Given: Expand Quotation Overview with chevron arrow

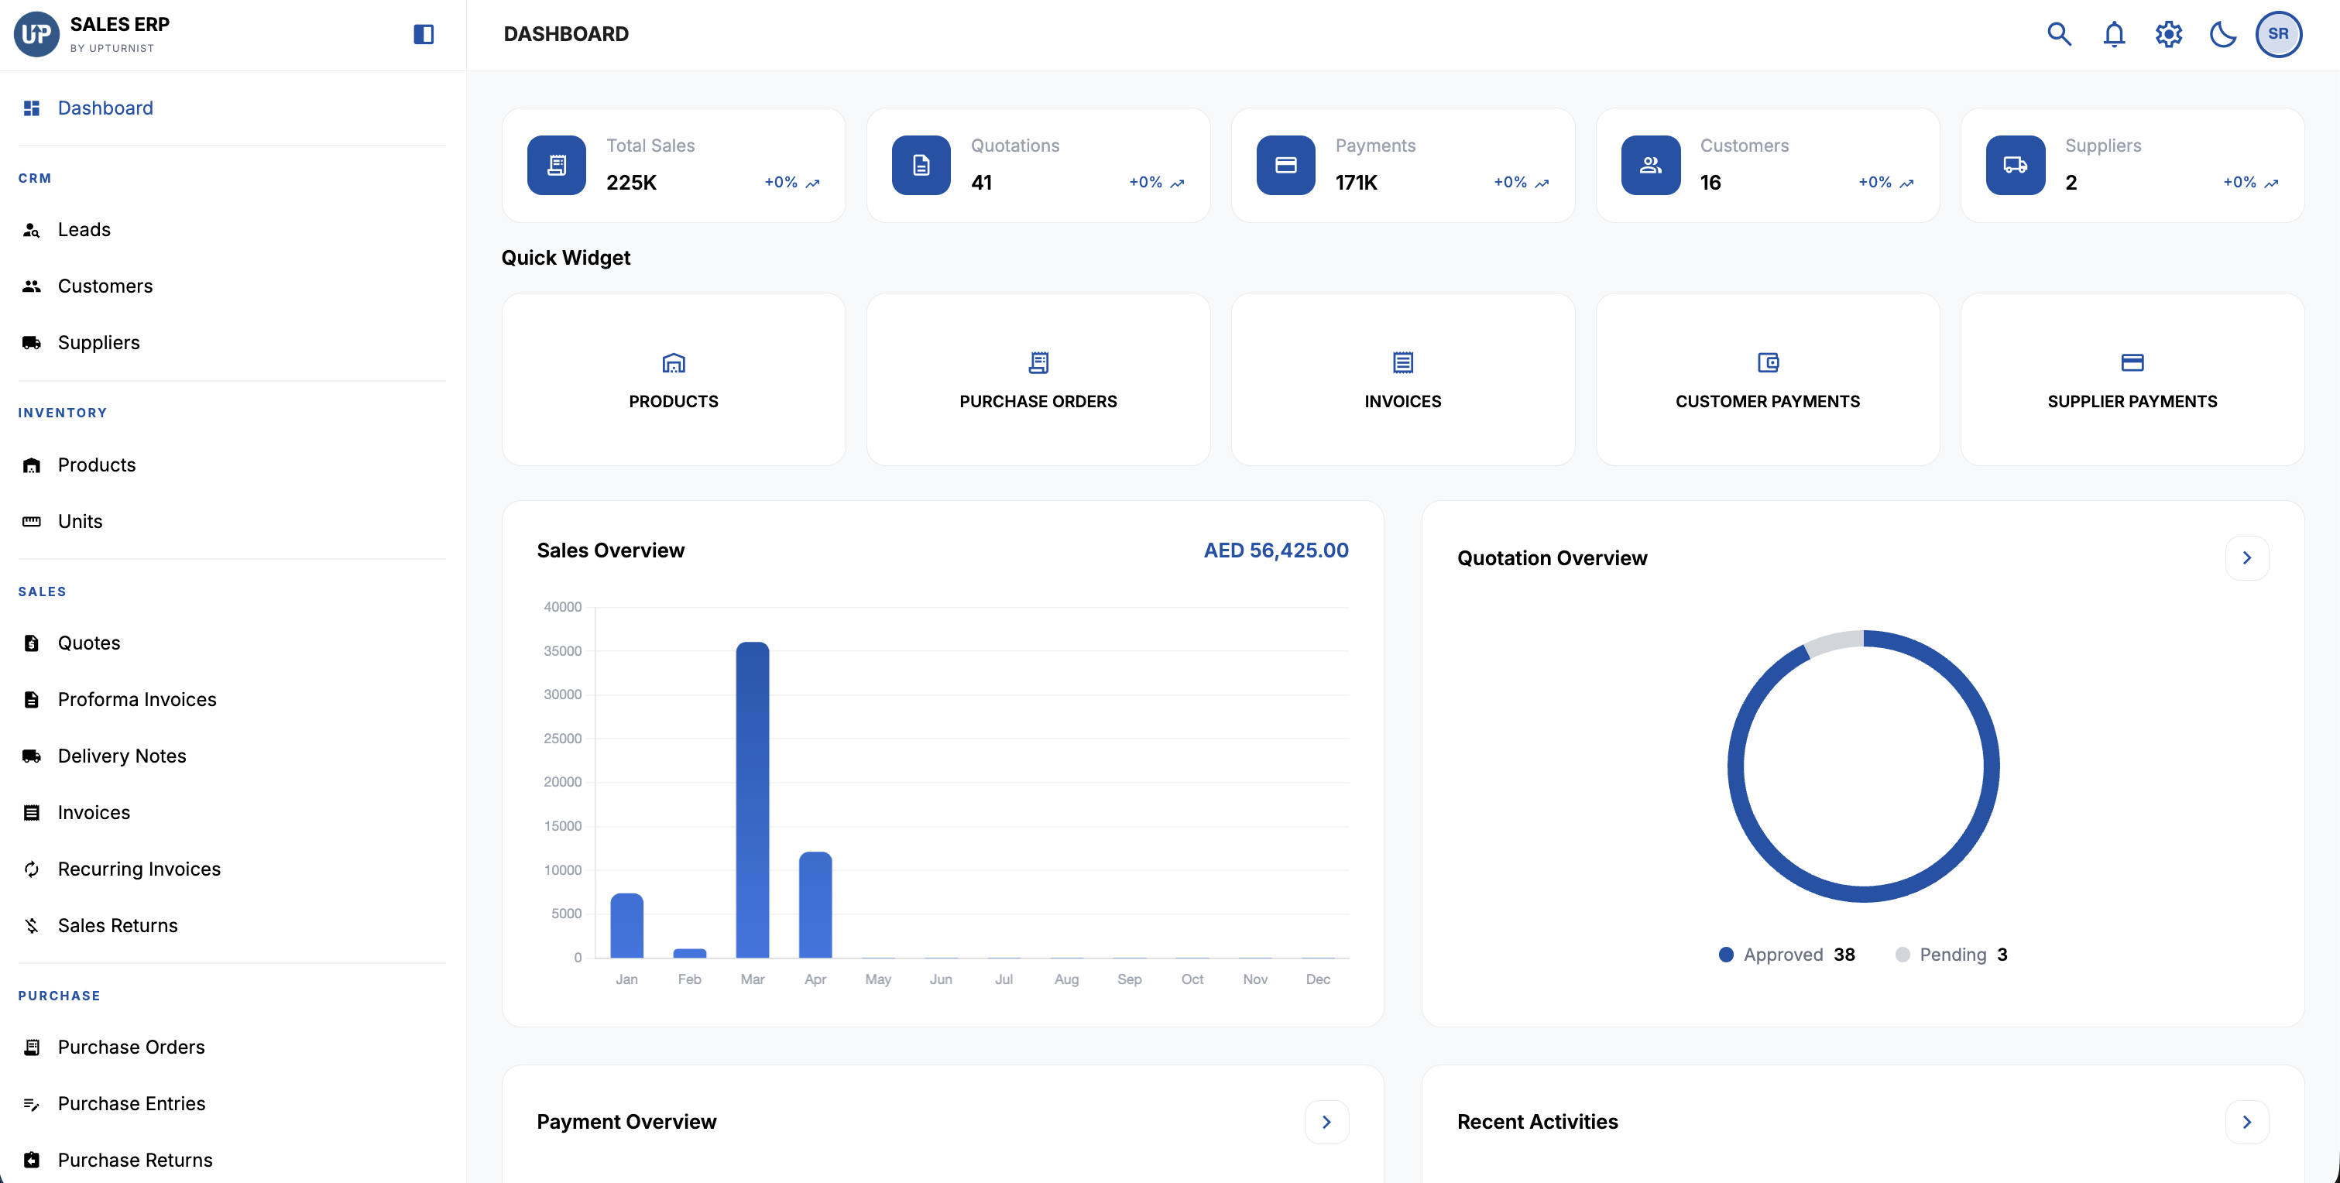Looking at the screenshot, I should click(x=2247, y=558).
